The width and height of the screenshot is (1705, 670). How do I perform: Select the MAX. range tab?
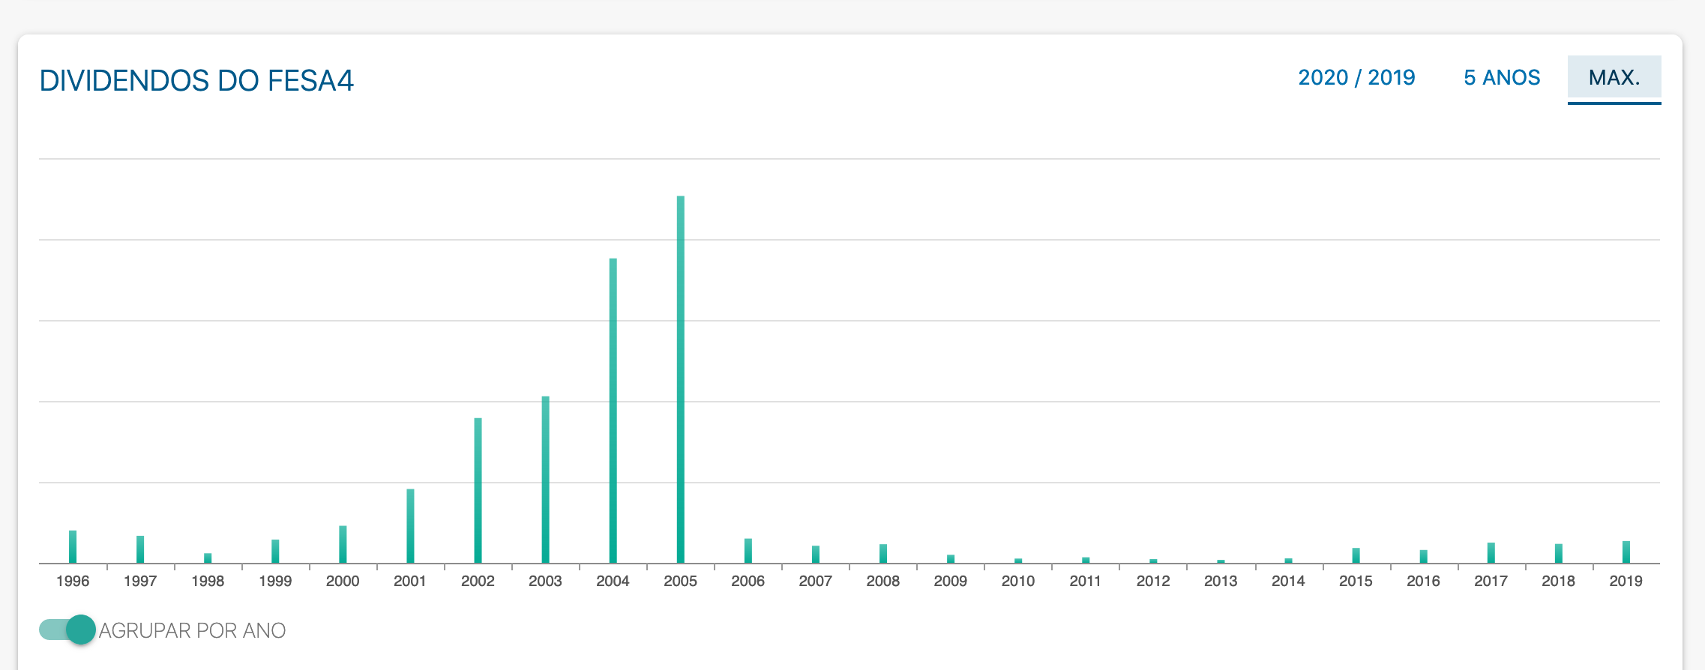tap(1614, 79)
